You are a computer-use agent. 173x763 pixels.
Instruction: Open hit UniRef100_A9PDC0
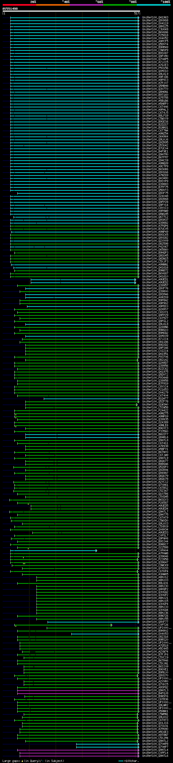(155, 306)
